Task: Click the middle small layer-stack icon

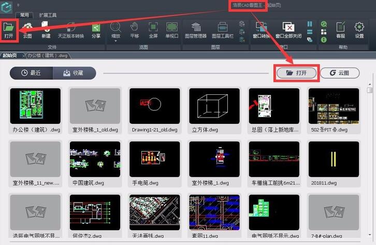Action: click(242, 32)
